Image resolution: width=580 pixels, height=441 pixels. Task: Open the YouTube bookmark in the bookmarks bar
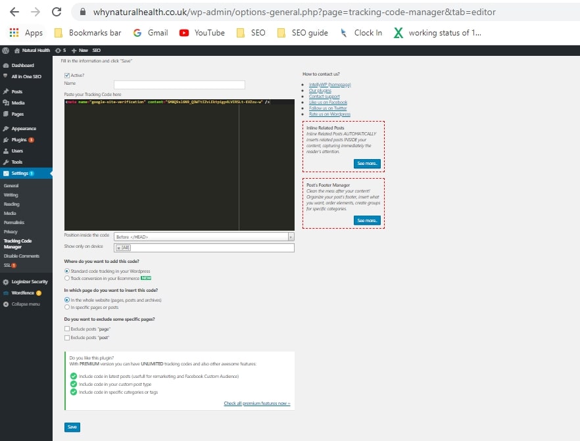202,32
